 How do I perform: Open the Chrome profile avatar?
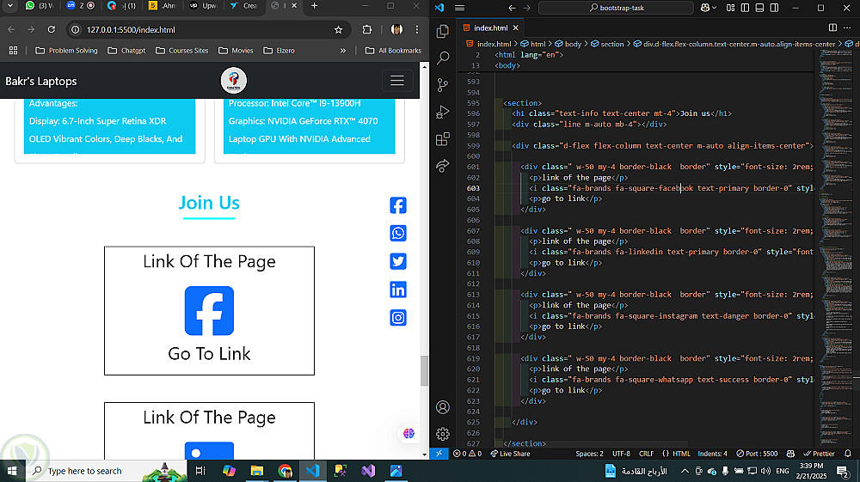[396, 29]
